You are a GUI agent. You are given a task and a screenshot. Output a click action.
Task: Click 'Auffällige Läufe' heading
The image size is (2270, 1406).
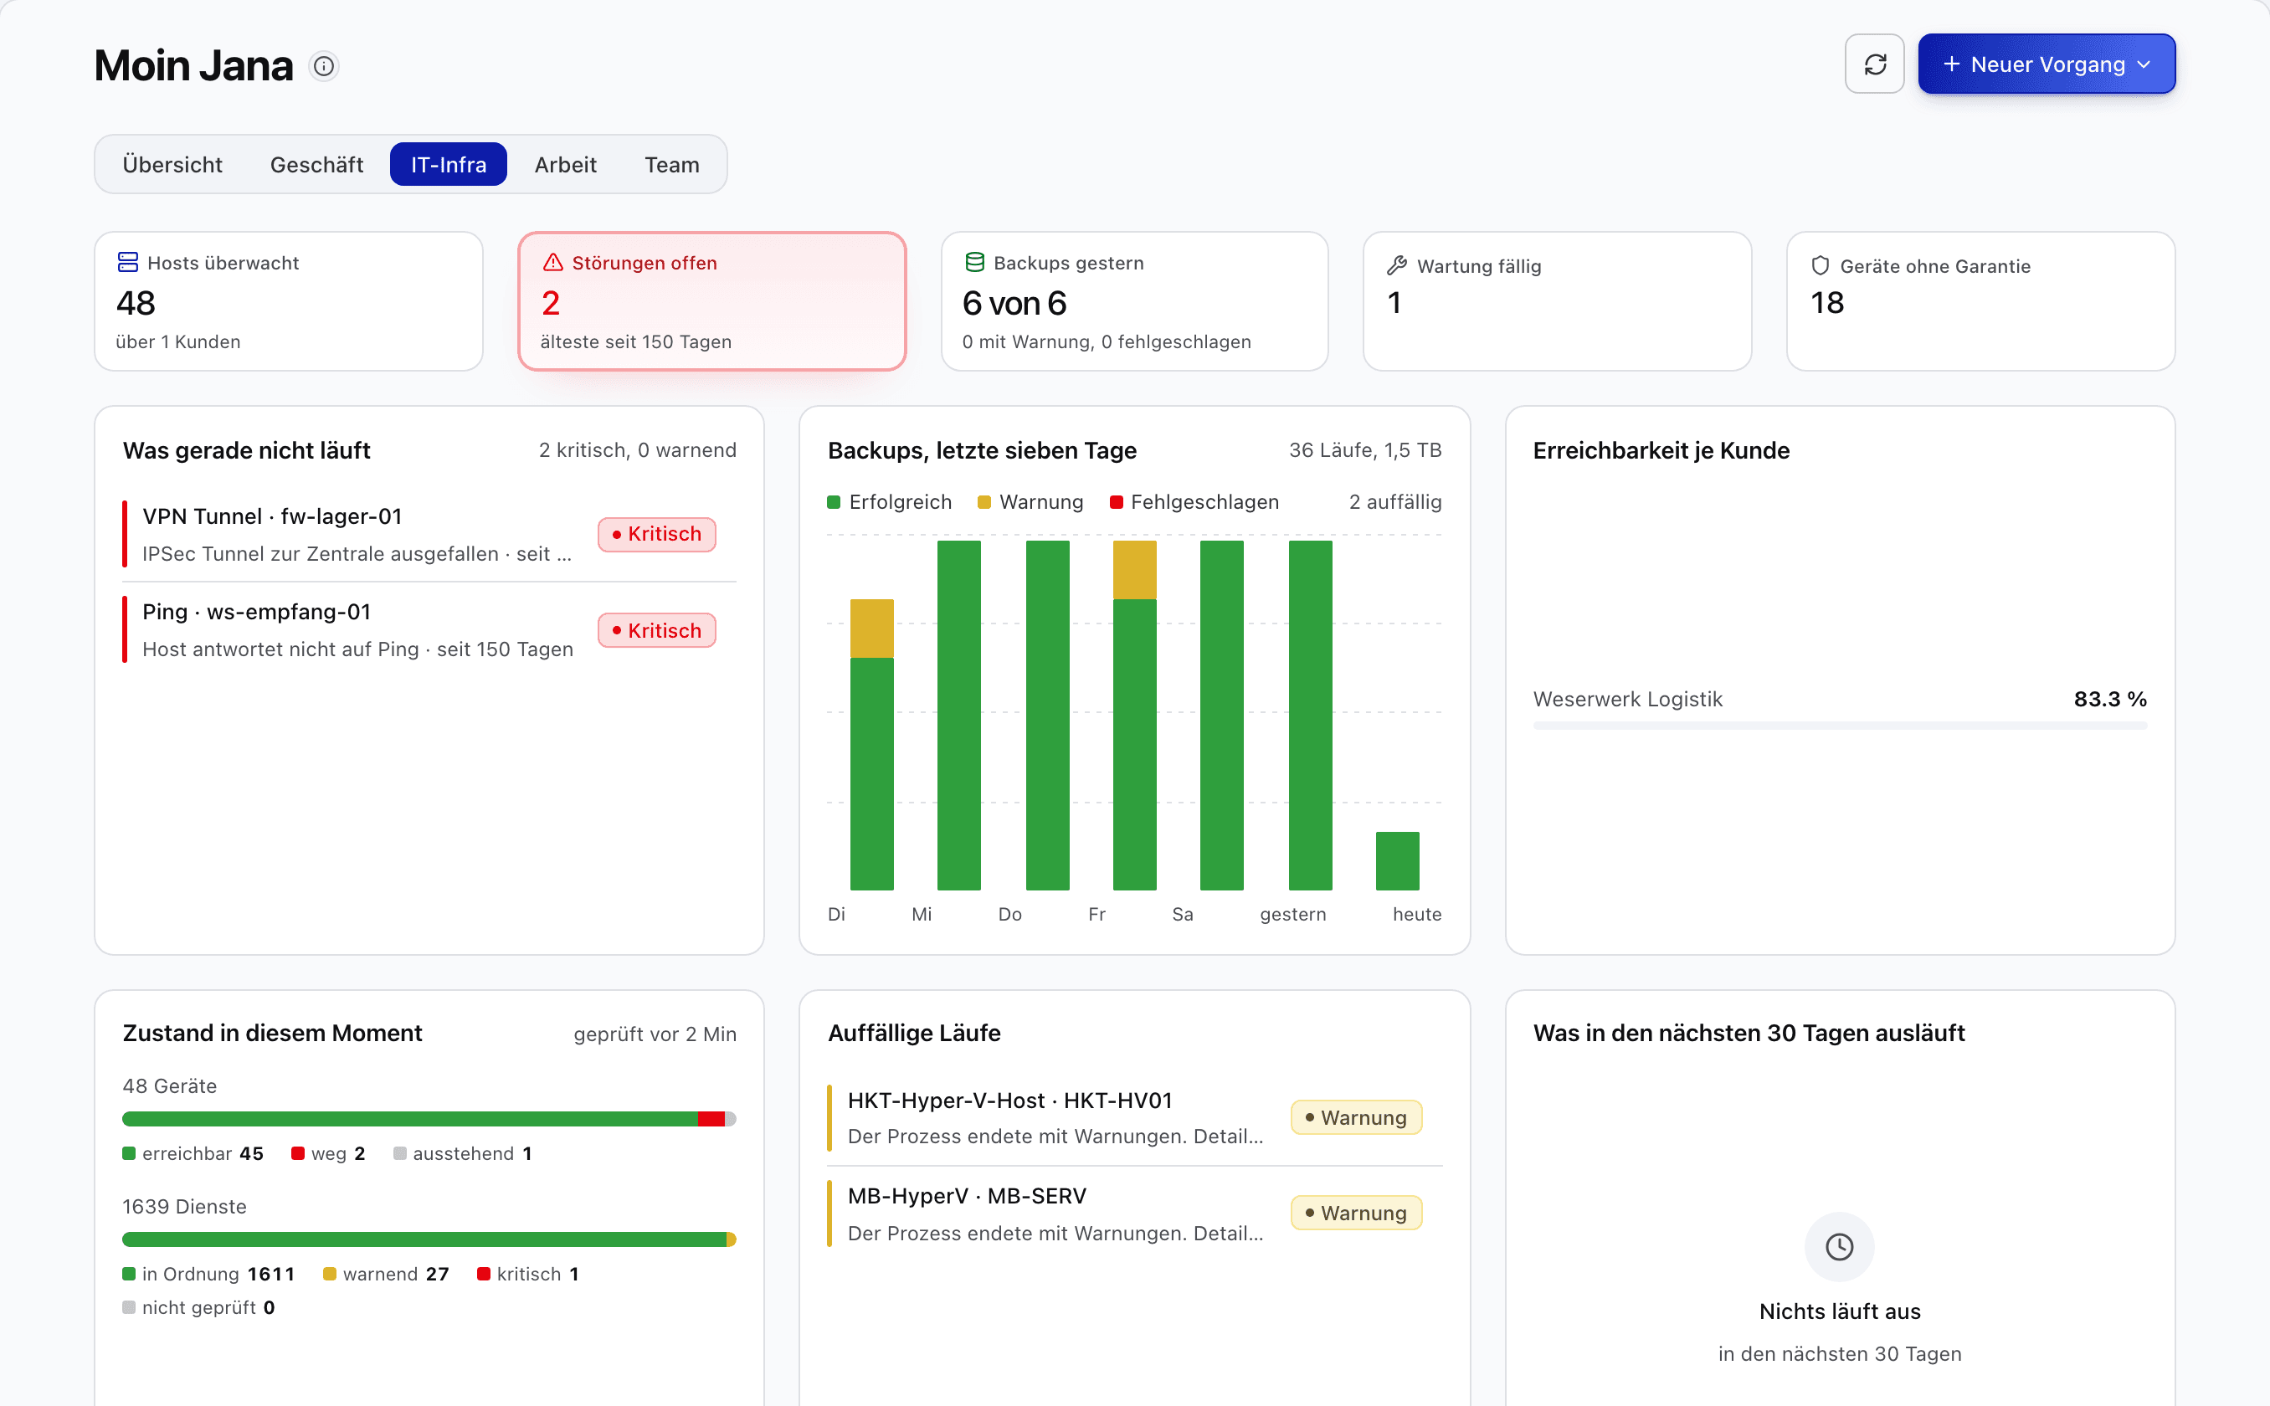(x=914, y=1033)
